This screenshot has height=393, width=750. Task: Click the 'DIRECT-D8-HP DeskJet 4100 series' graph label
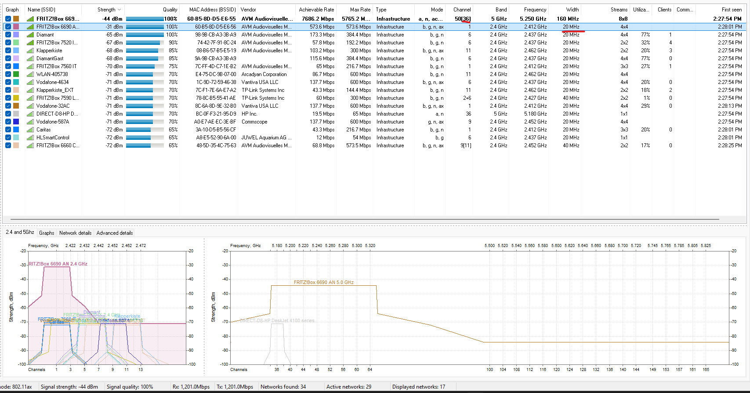tap(277, 320)
